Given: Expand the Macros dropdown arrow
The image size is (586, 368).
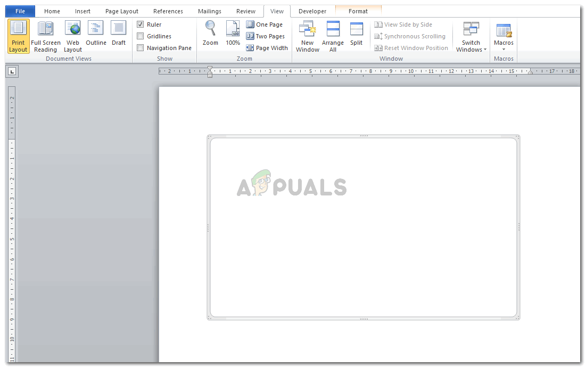Looking at the screenshot, I should click(504, 50).
